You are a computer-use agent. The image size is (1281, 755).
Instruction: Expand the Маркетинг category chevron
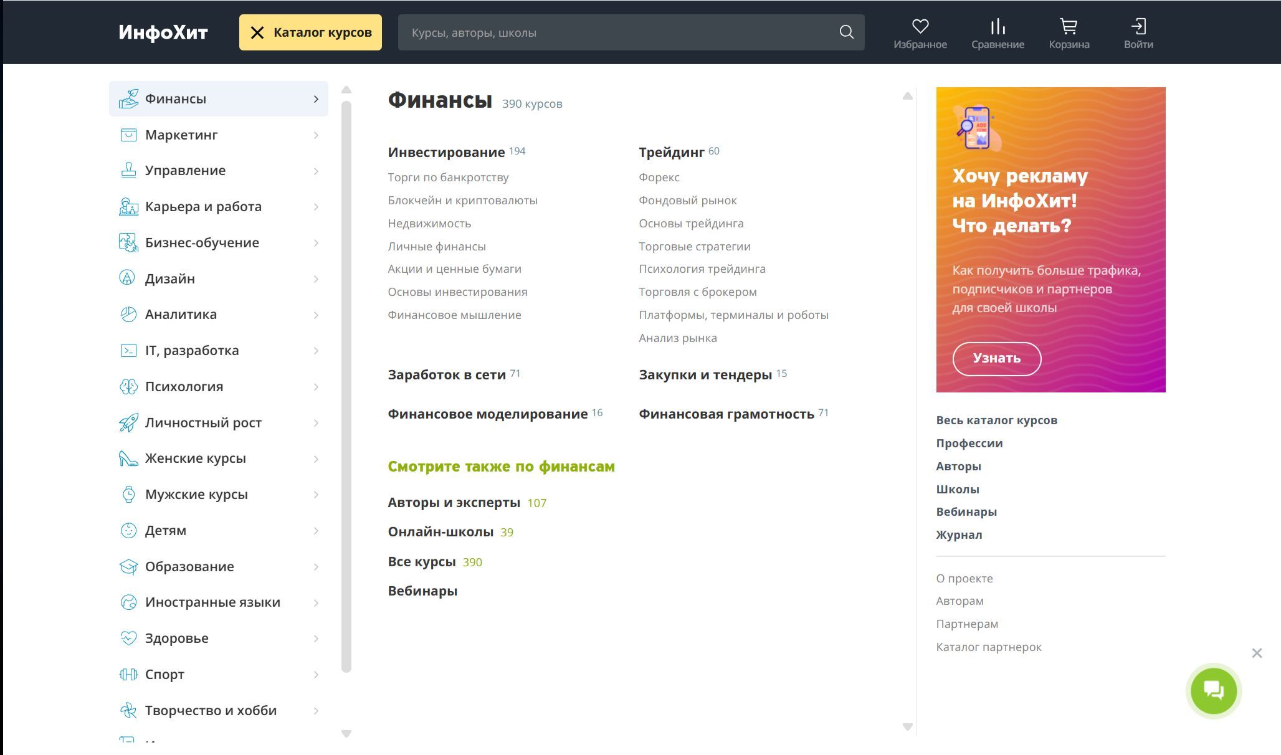tap(316, 135)
